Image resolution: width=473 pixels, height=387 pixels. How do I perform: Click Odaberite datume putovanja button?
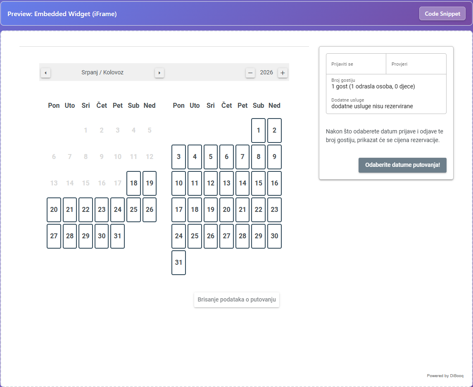pos(402,165)
